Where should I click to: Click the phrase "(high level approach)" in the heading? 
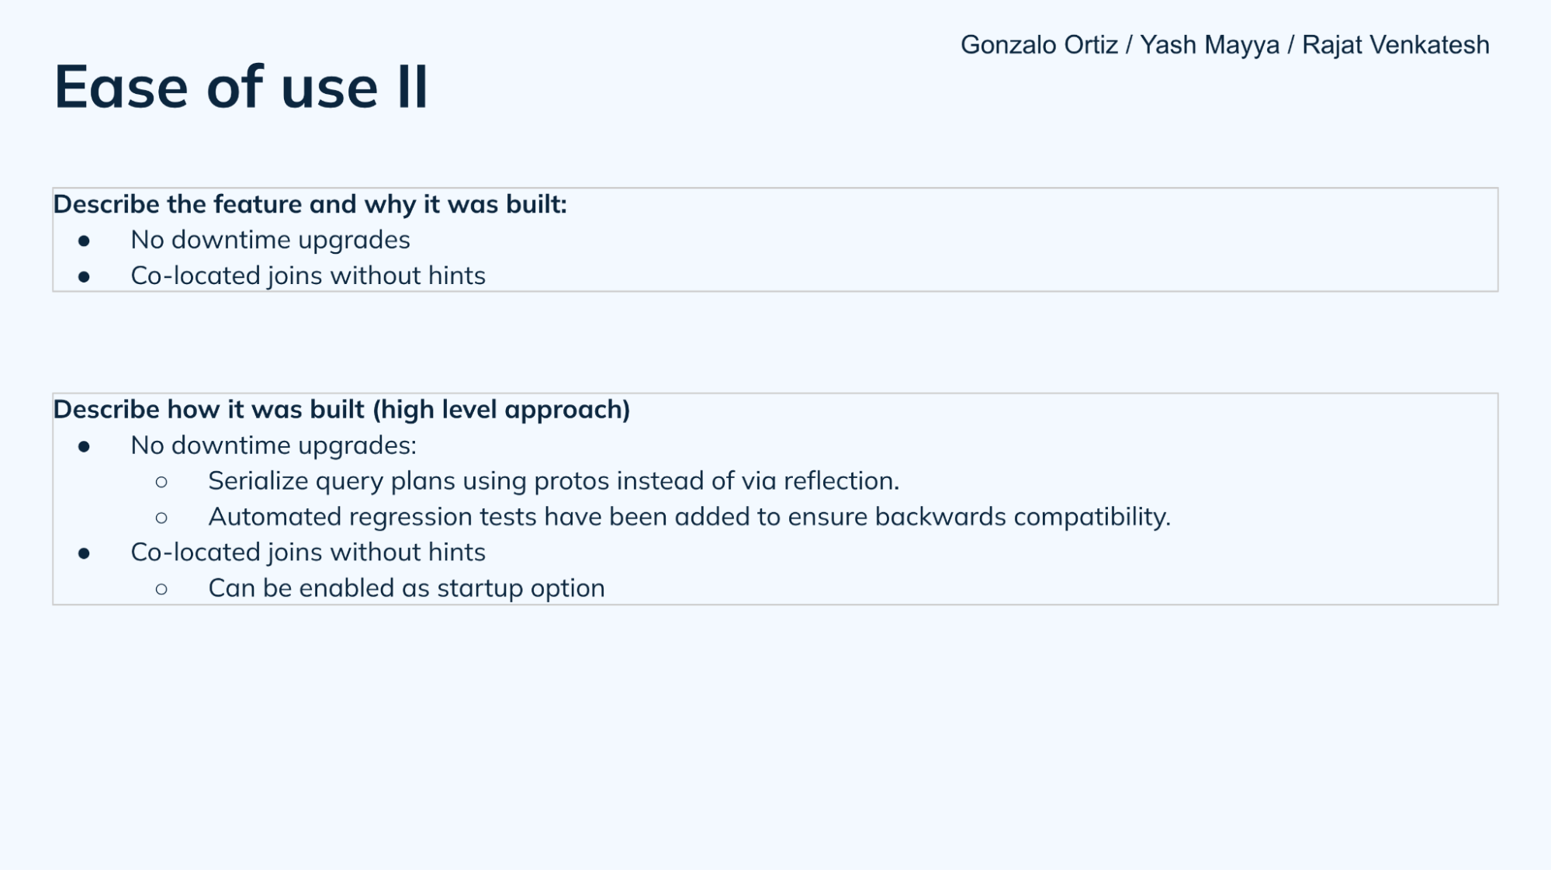[x=501, y=409]
